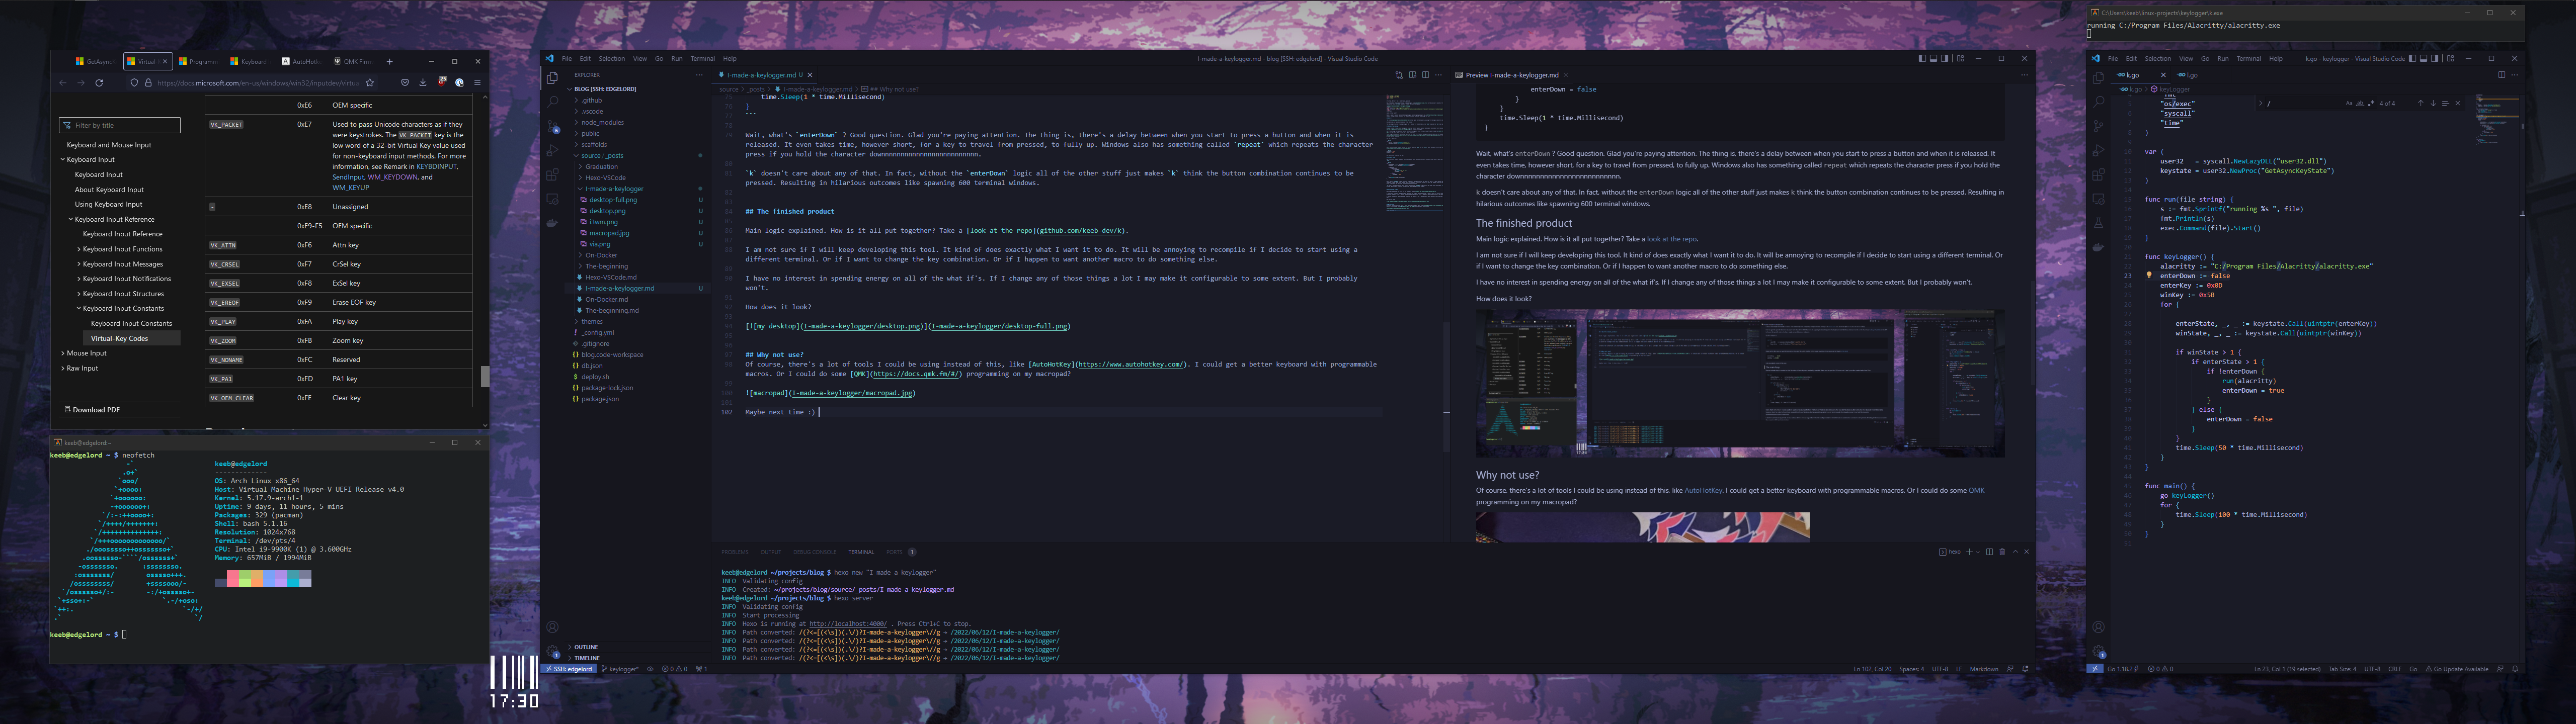2576x724 pixels.
Task: Open Search view in blog VS Code window
Action: [x=552, y=102]
